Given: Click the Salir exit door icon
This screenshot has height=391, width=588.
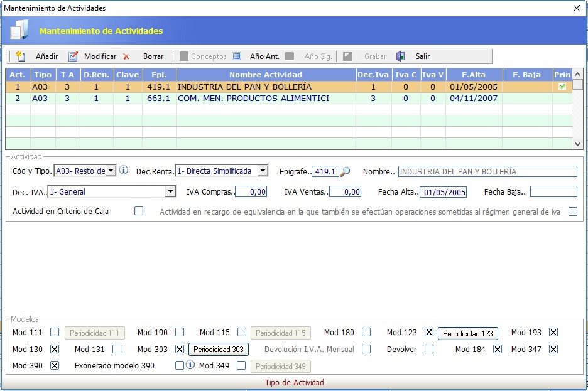Looking at the screenshot, I should tap(401, 56).
